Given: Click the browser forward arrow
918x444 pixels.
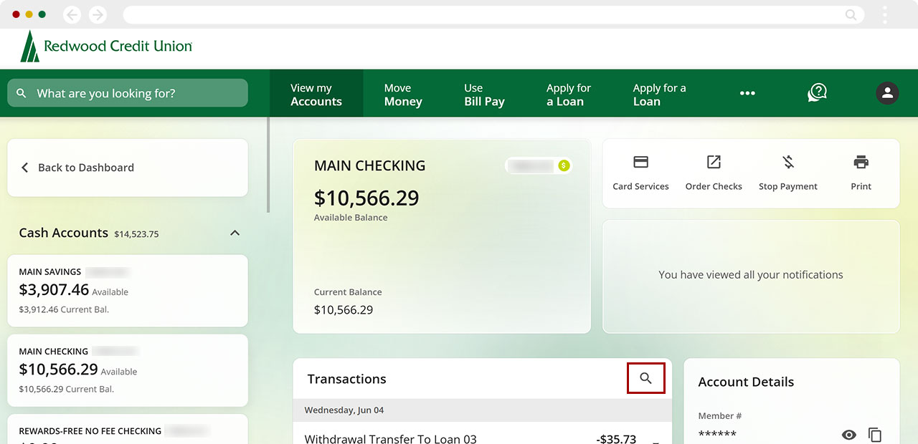Looking at the screenshot, I should pyautogui.click(x=98, y=14).
